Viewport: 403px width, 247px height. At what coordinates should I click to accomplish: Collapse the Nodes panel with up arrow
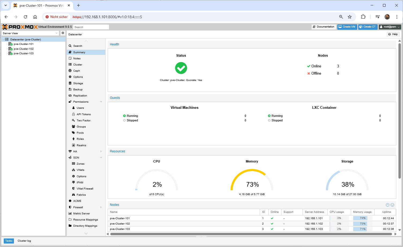(387, 205)
